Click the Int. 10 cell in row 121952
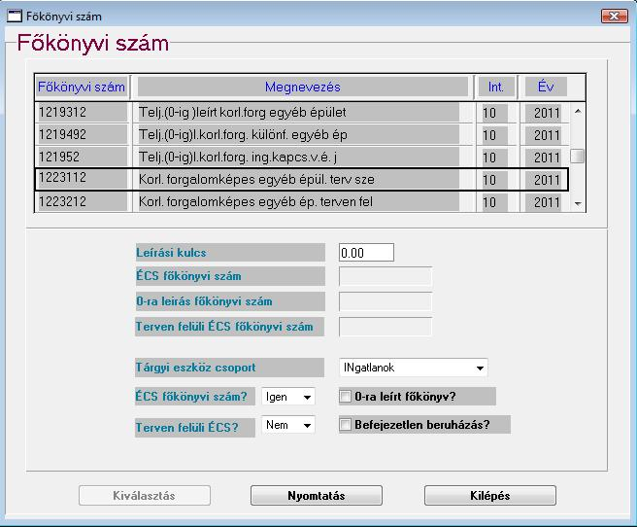 coord(494,158)
